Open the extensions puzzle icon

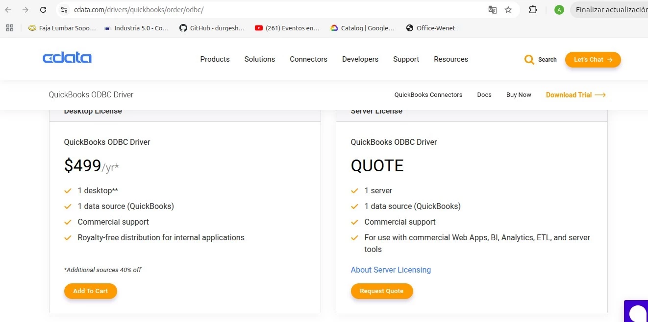[x=533, y=10]
